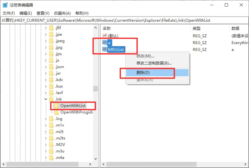Click the .jfif folder icon
Screen dimensions: 249x168
[51, 28]
